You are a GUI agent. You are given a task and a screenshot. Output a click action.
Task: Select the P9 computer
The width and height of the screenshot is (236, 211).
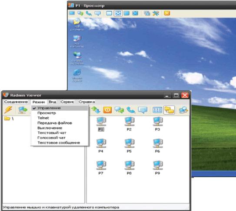click(157, 168)
